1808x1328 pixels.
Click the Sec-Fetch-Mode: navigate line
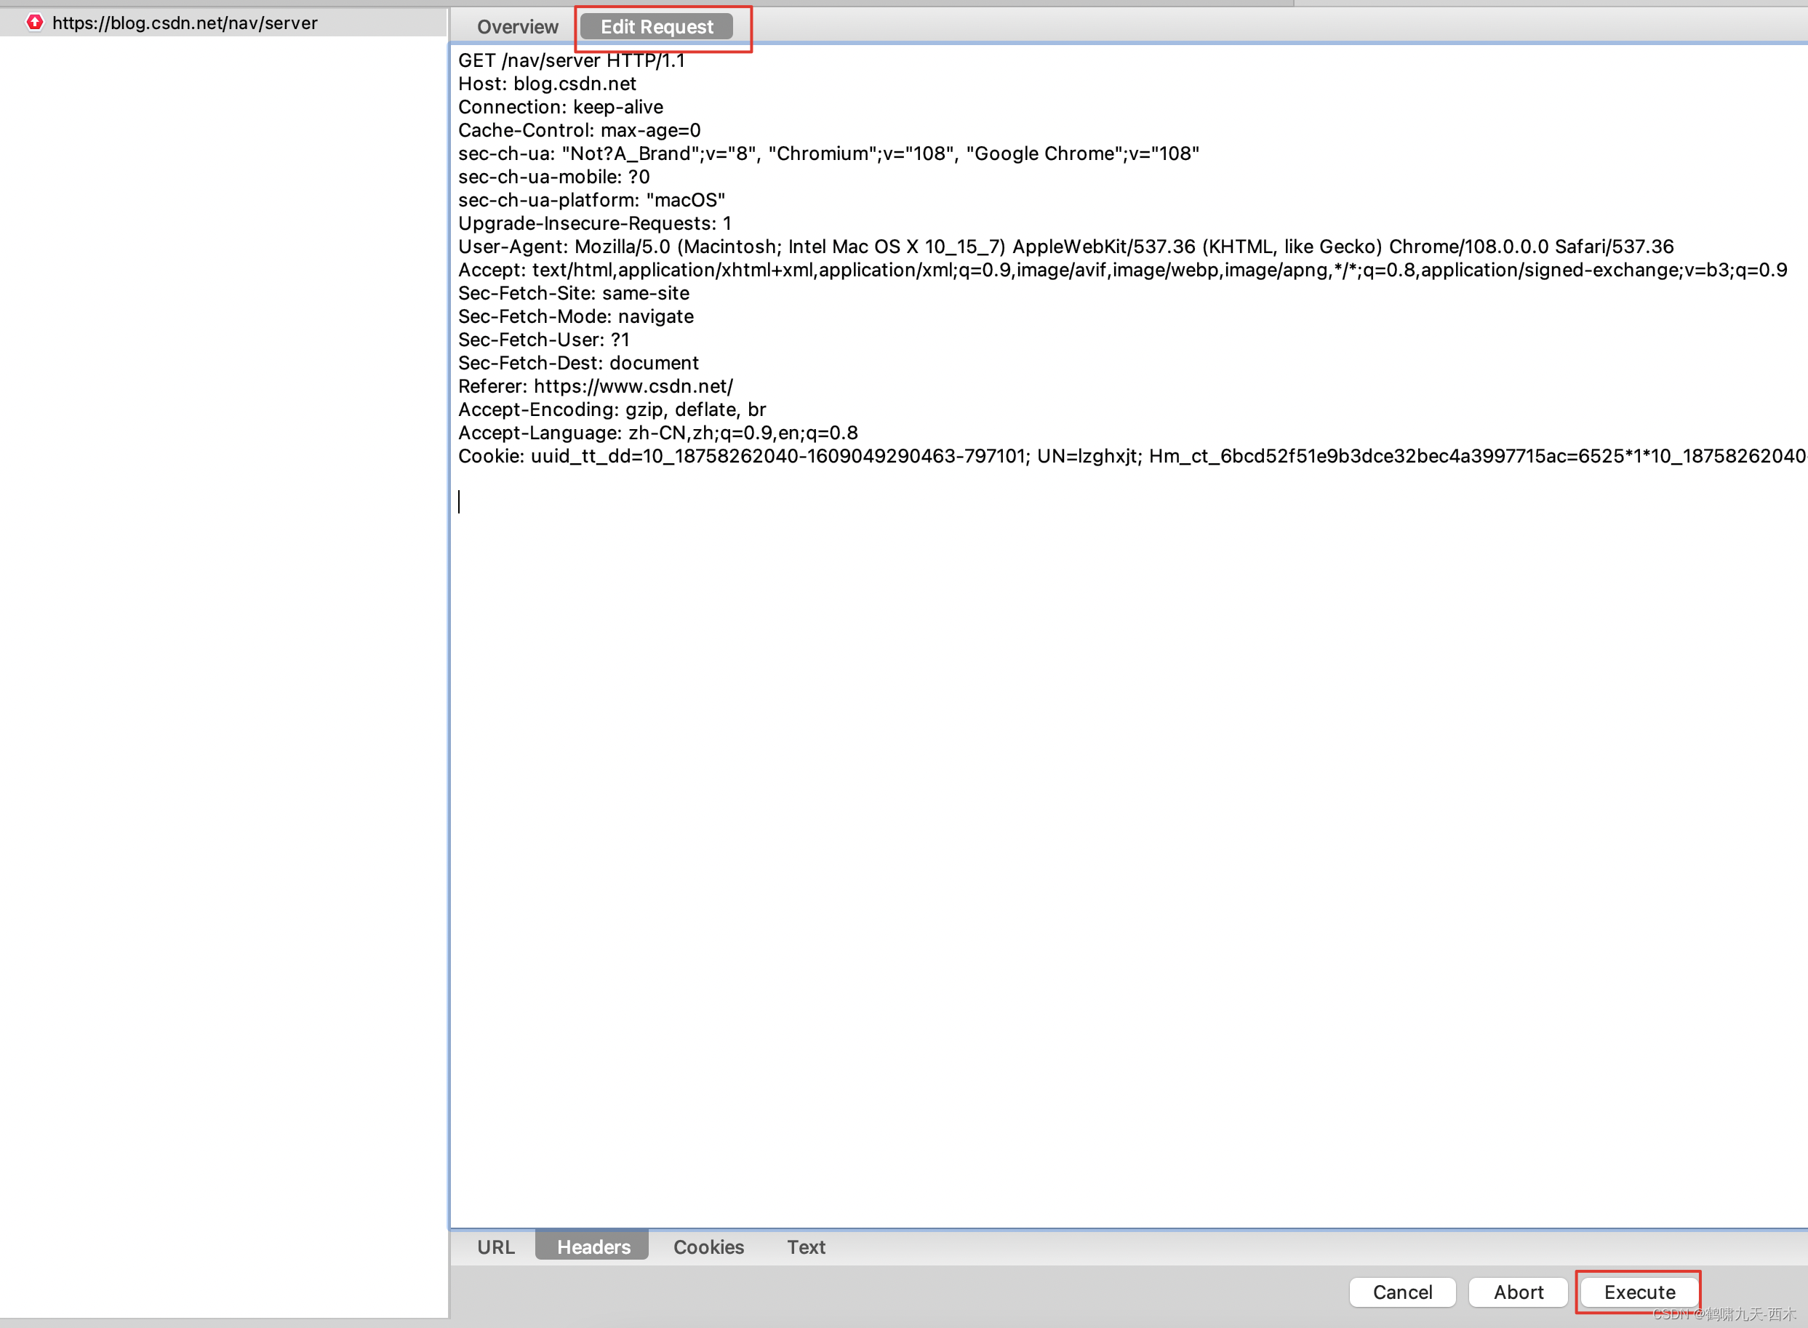click(575, 316)
